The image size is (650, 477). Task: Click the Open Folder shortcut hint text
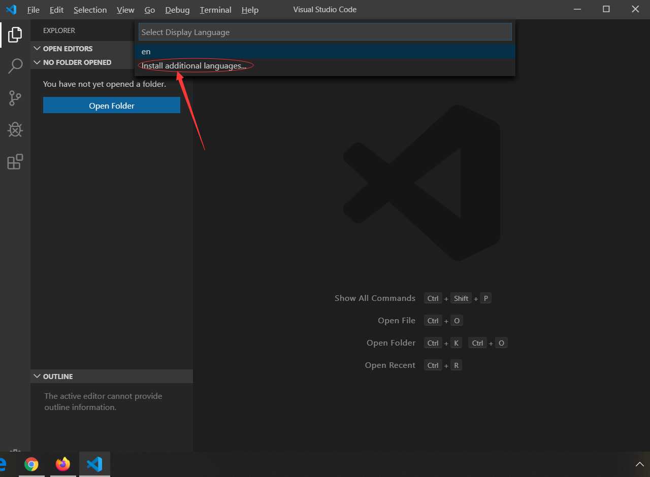pos(391,343)
